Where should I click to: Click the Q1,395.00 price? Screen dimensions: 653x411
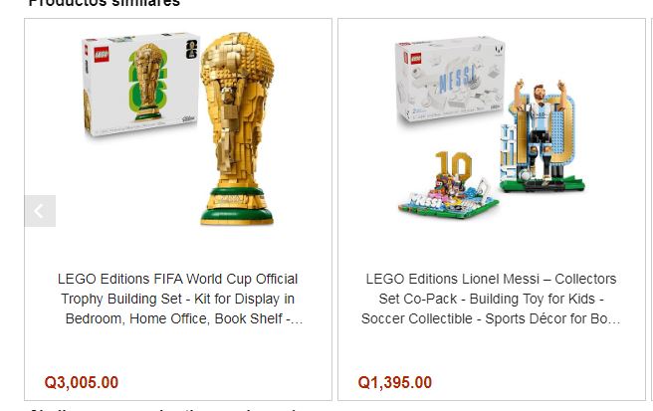pyautogui.click(x=395, y=382)
